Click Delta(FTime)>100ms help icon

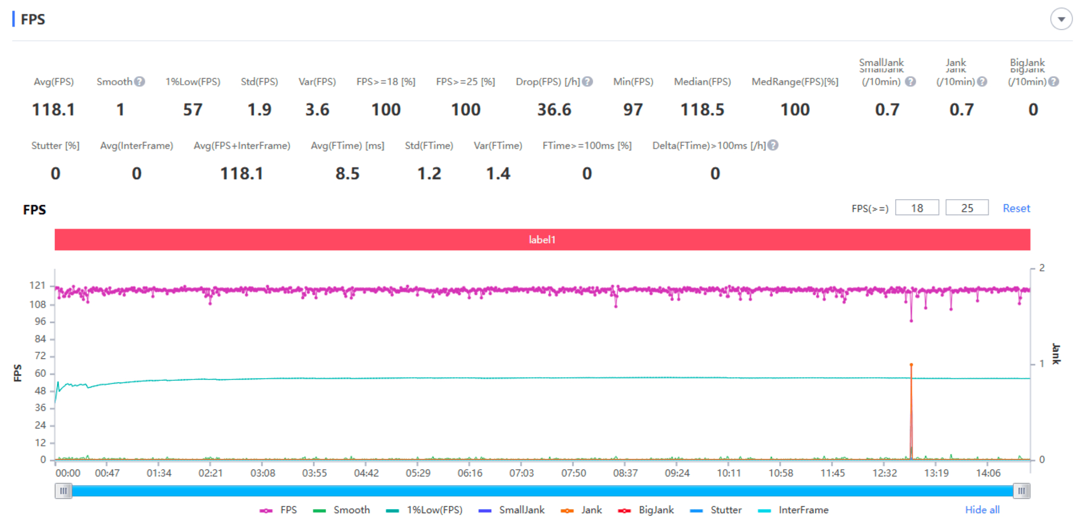[773, 146]
